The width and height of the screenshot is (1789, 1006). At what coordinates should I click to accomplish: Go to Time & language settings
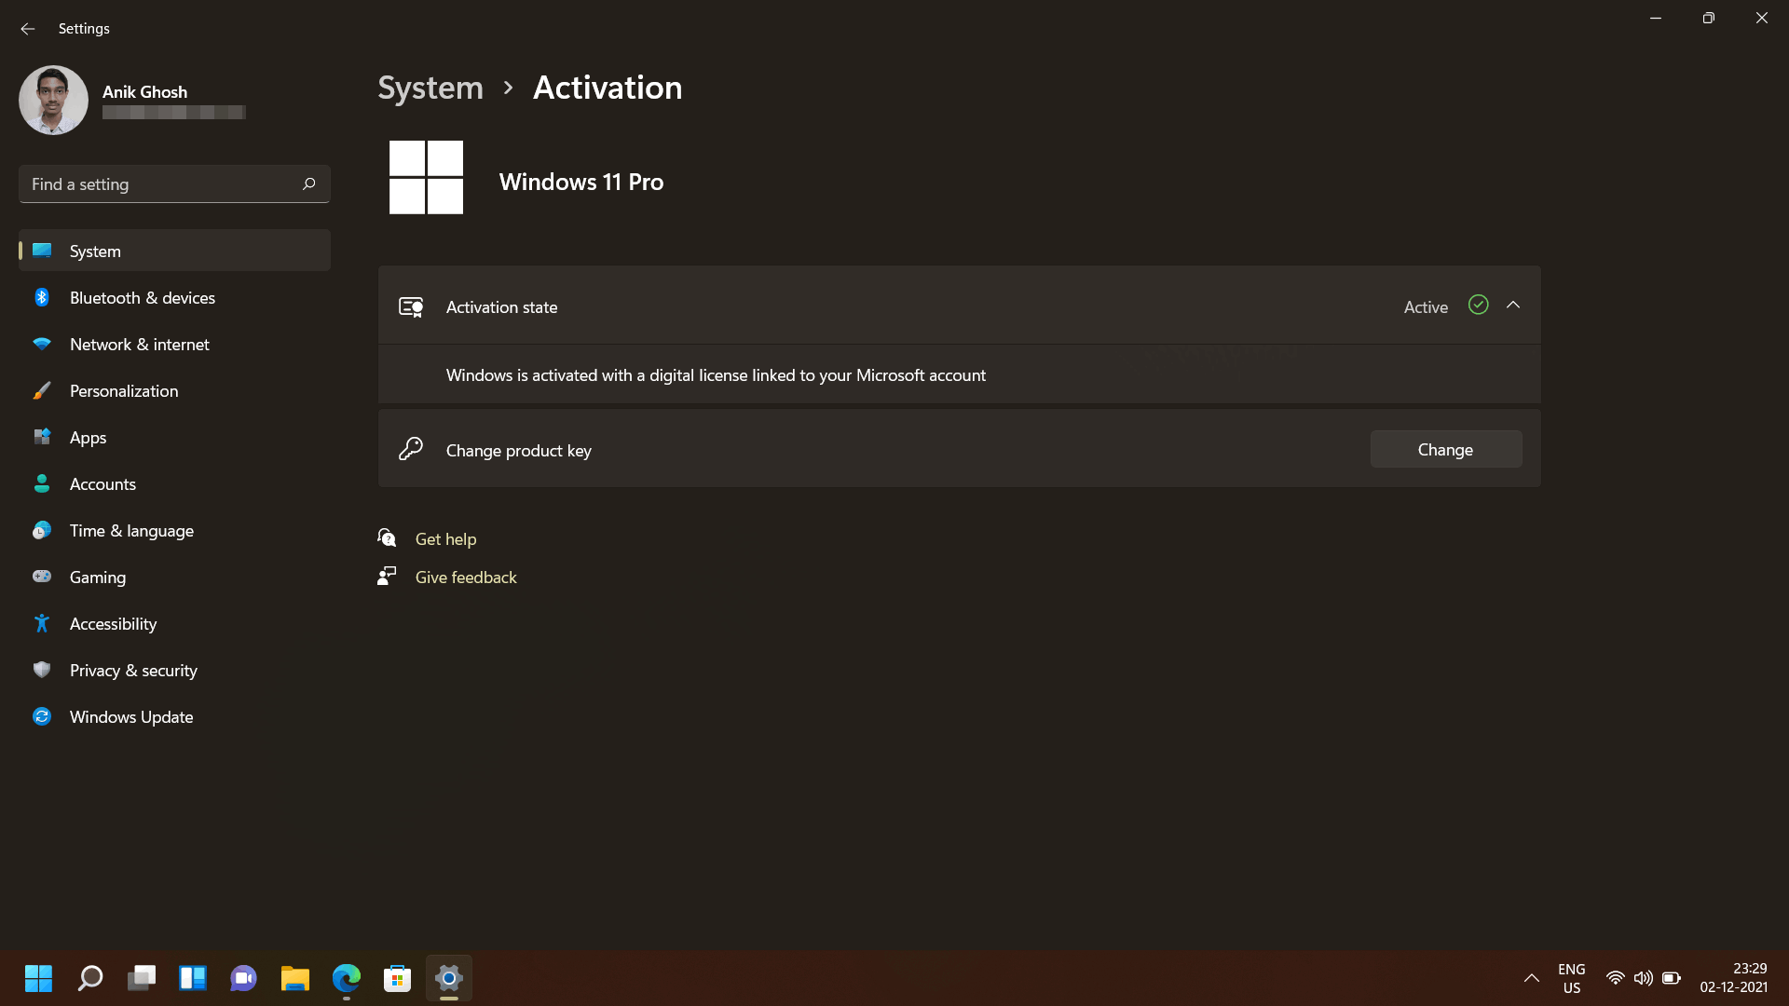coord(174,531)
